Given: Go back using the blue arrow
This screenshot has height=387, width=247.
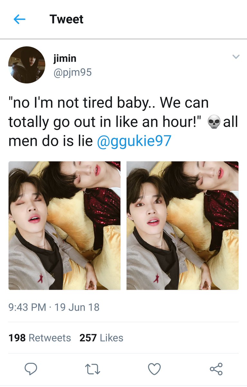Looking at the screenshot, I should click(x=20, y=19).
